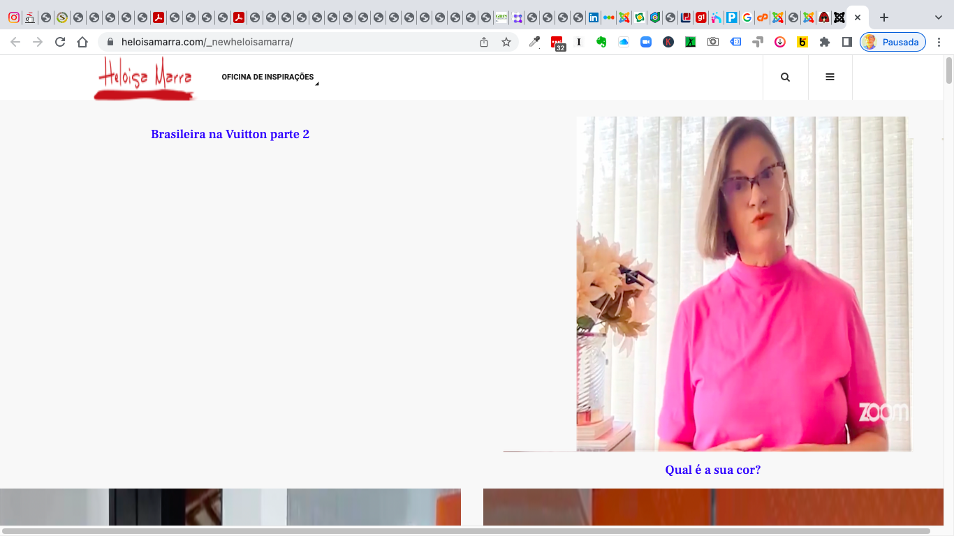Screen dimensions: 954x536
Task: Switch to the g1 news tab
Action: click(x=700, y=17)
